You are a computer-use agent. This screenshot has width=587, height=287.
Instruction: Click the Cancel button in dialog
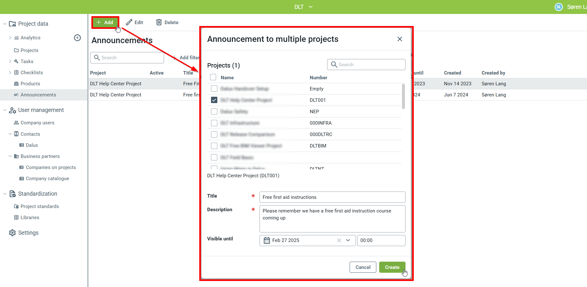coord(363,267)
